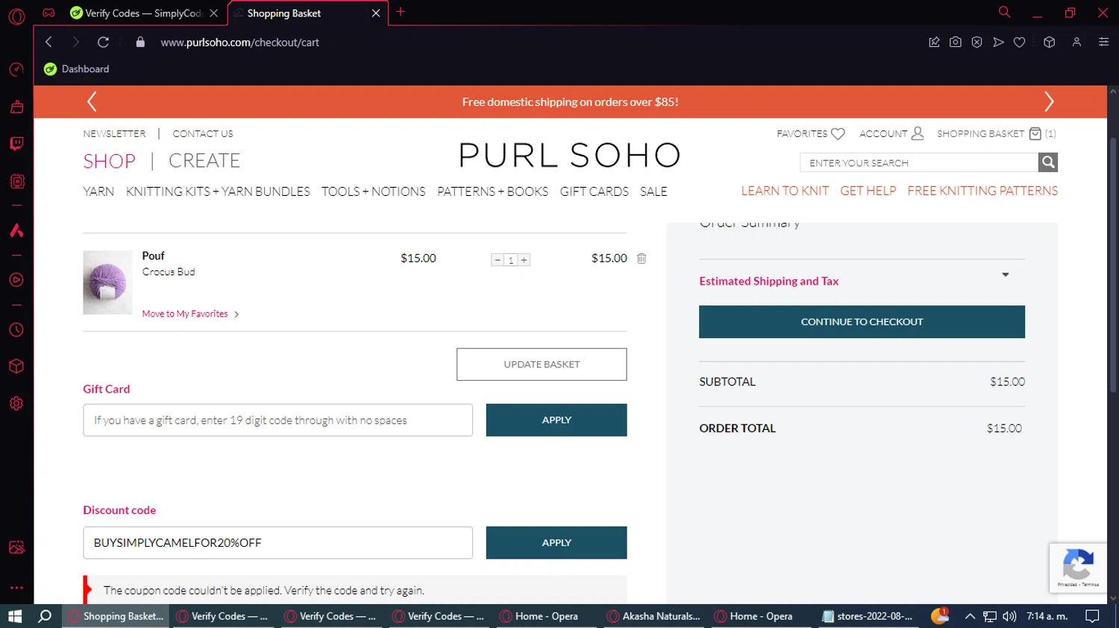Open Patterns + Books menu
Screen dimensions: 1119x628
tap(492, 191)
